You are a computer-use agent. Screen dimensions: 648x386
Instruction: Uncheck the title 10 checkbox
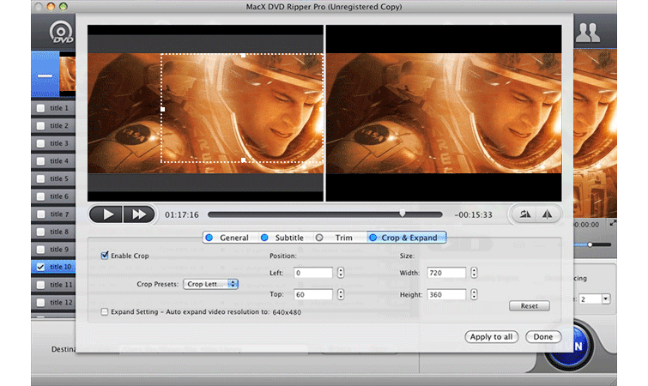tap(40, 267)
